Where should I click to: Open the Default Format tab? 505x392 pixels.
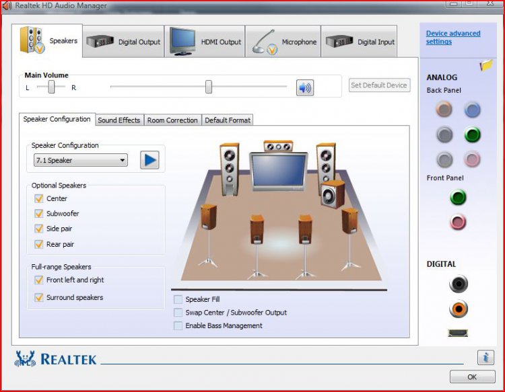point(228,120)
